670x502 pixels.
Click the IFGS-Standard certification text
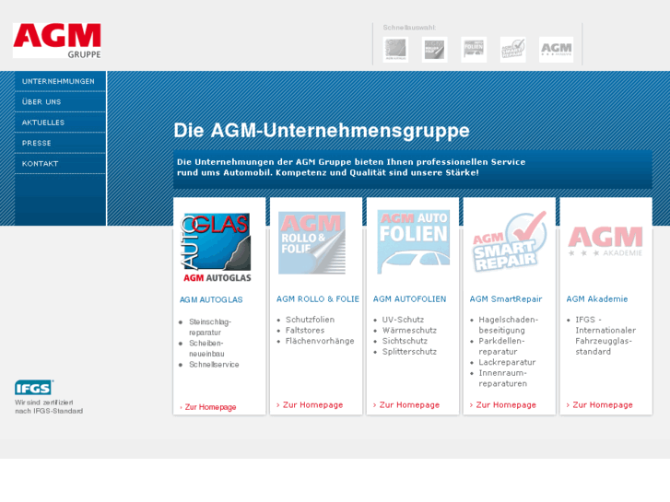(x=49, y=406)
